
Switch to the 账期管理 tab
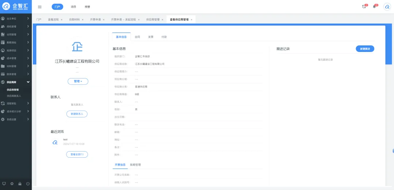[135, 165]
